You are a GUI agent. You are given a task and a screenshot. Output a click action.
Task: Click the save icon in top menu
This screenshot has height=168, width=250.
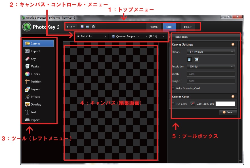point(82,27)
